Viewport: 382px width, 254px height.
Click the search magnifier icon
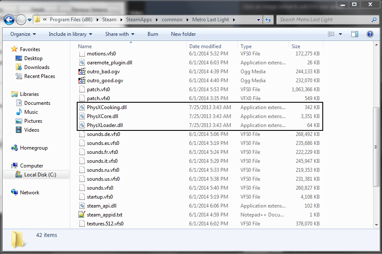pos(374,20)
